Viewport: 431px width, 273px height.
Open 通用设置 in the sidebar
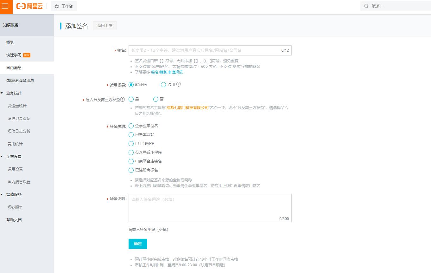coord(27,169)
